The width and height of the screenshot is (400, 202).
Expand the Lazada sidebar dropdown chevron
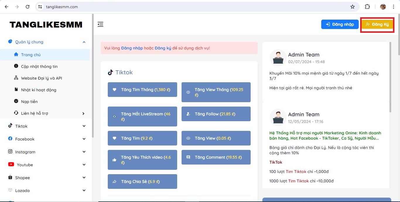click(x=84, y=191)
